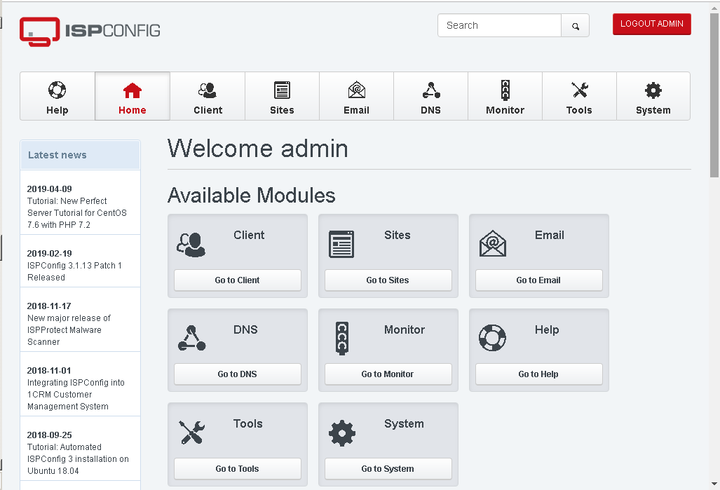Click the magnifier search button
The image size is (720, 490).
(576, 26)
